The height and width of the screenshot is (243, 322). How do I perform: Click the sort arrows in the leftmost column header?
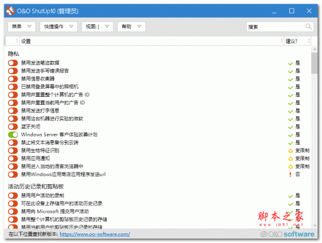(x=17, y=41)
